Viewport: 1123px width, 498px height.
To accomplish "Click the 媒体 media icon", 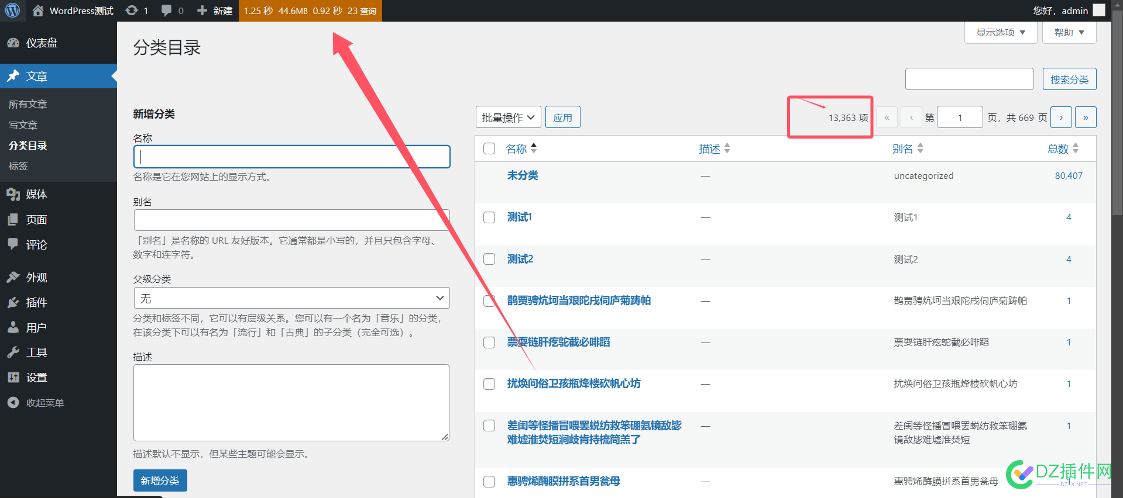I will [13, 194].
